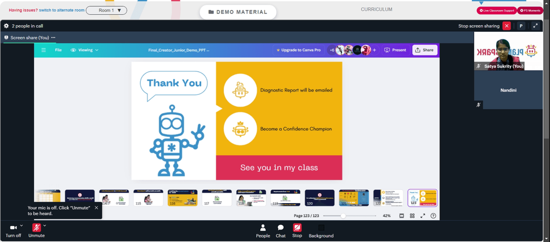Viewport: 550px width, 242px height.
Task: Expand microphone options chevron
Action: (45, 226)
